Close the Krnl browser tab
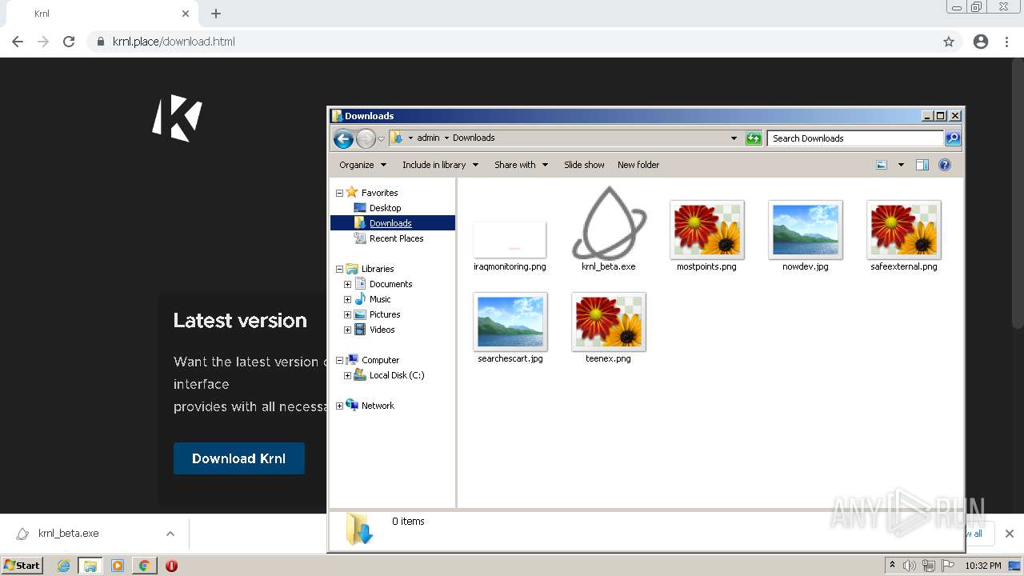The image size is (1024, 576). (x=186, y=14)
